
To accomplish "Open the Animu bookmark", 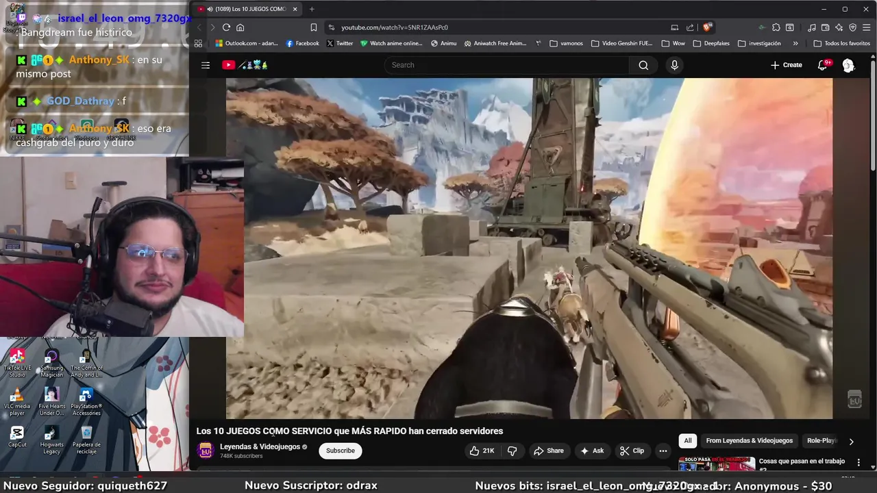I will point(443,43).
